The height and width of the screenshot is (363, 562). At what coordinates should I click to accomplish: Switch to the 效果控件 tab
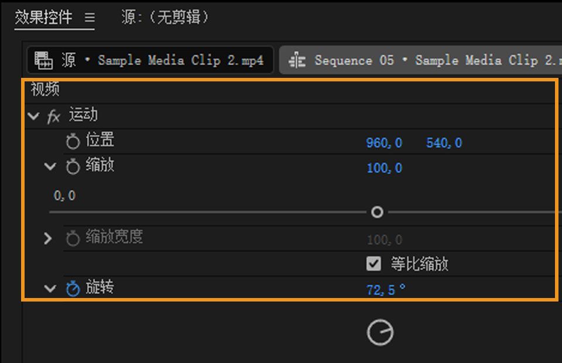pyautogui.click(x=43, y=18)
